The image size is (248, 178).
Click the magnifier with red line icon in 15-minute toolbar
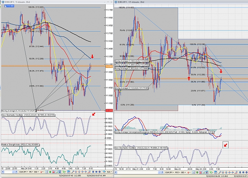pyautogui.click(x=236, y=172)
